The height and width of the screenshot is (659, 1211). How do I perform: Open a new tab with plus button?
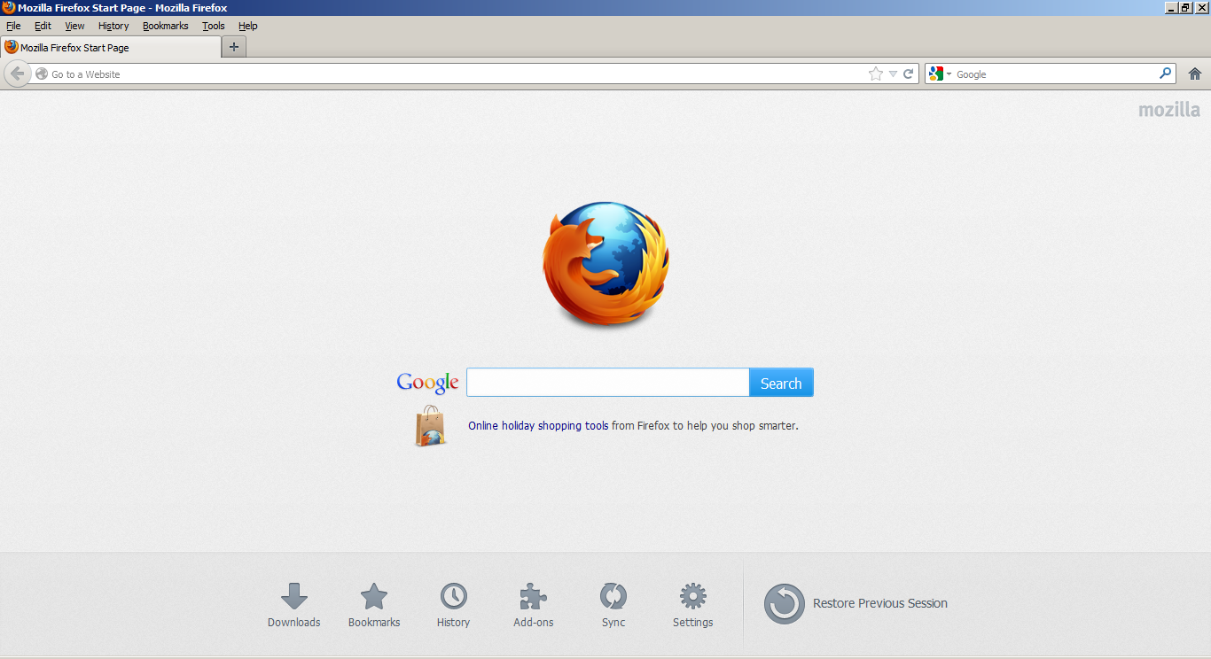pos(234,47)
